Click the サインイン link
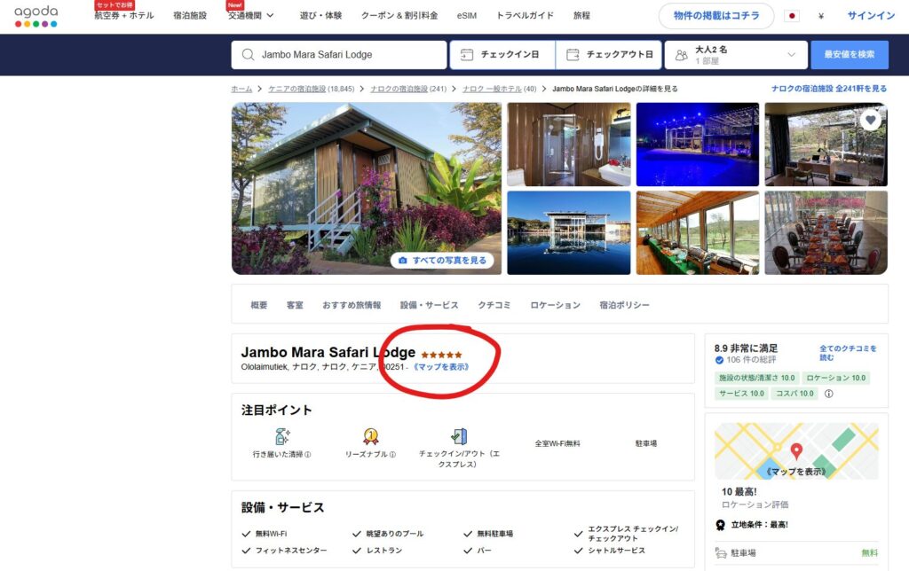The height and width of the screenshot is (571, 909). click(x=871, y=16)
